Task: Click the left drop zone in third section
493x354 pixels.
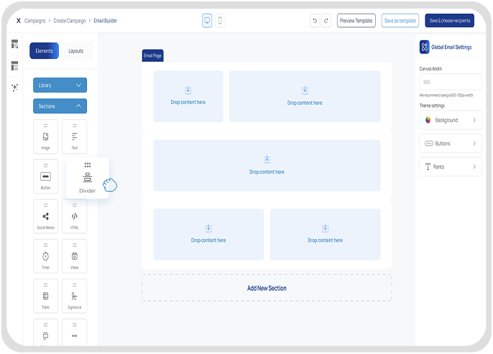Action: pyautogui.click(x=208, y=234)
